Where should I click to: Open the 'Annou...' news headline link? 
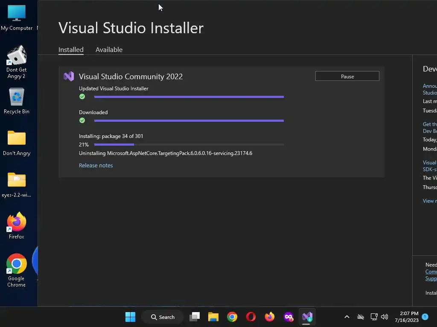tap(429, 89)
